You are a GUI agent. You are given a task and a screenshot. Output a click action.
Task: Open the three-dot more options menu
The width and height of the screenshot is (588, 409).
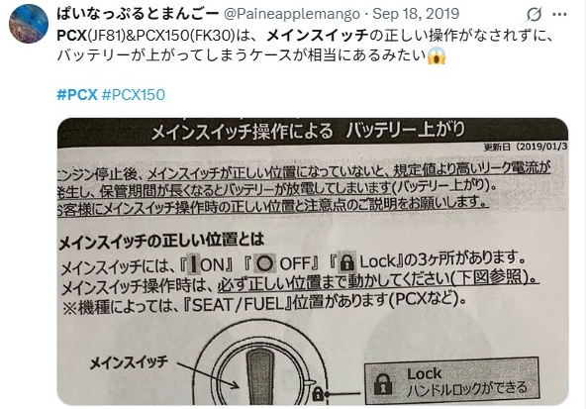click(559, 14)
